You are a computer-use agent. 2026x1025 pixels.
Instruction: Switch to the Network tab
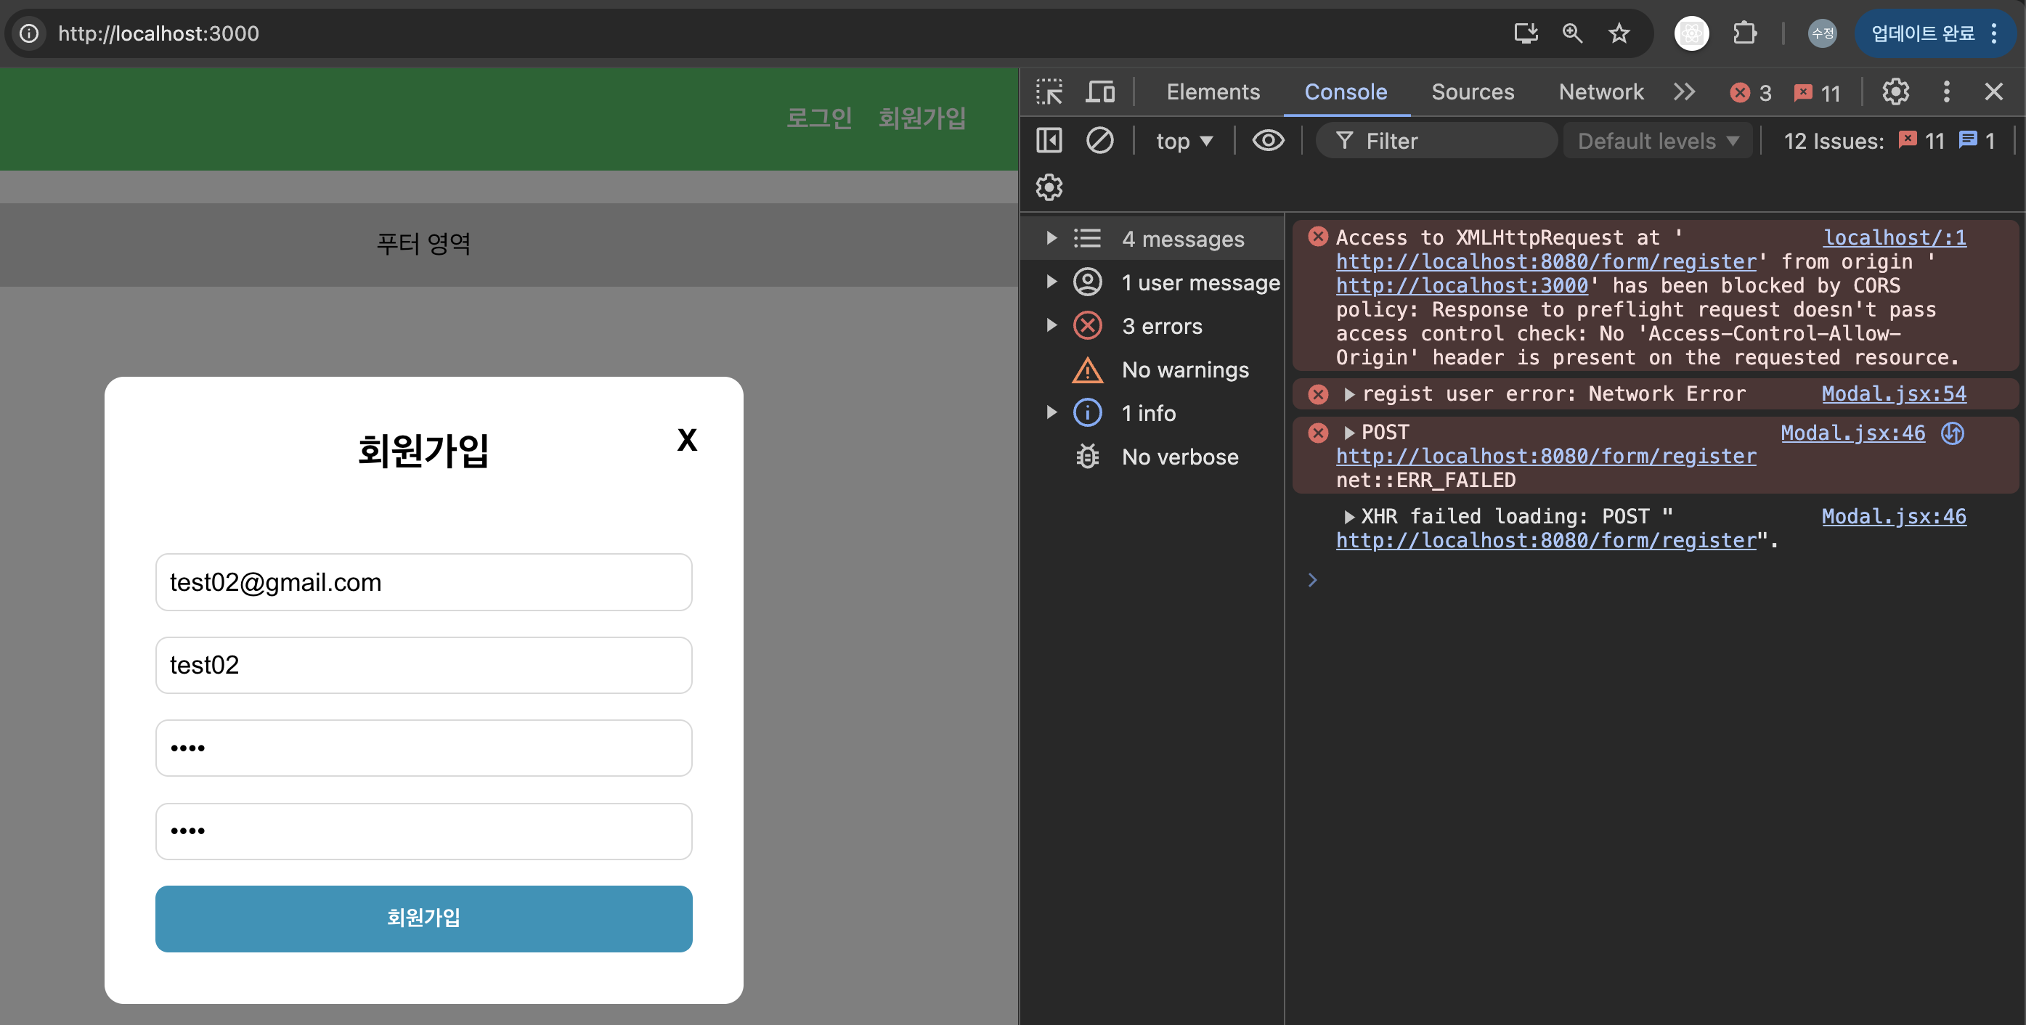point(1600,92)
